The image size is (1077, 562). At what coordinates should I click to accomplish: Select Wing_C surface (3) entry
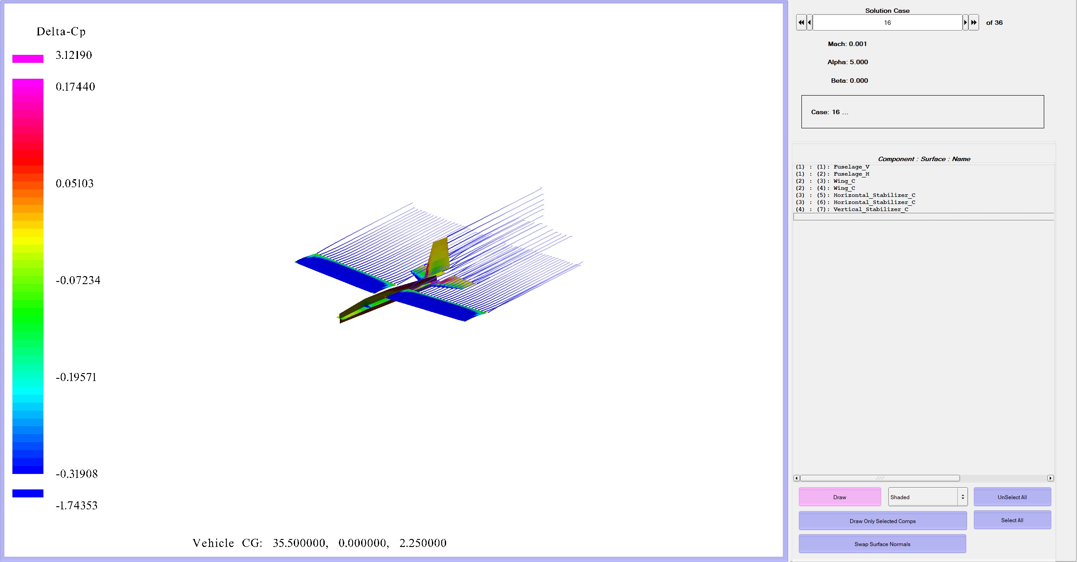[x=844, y=181]
